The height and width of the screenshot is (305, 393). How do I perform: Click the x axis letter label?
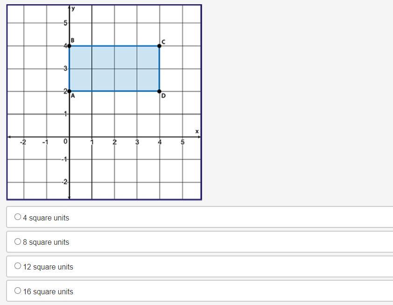[197, 132]
